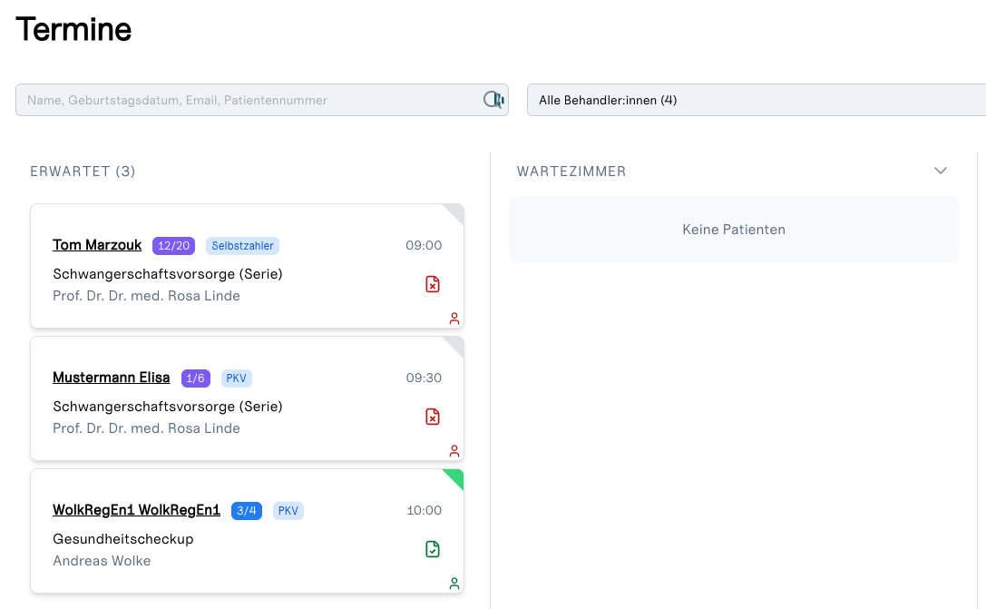The height and width of the screenshot is (609, 986).
Task: Click the 09:00 appointment time
Action: point(424,245)
